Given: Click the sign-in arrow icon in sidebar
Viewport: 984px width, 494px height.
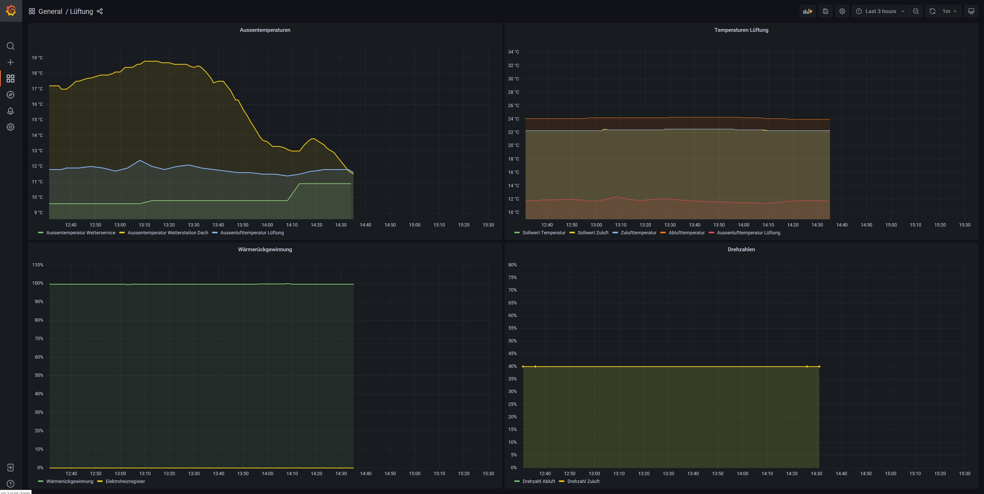Looking at the screenshot, I should pos(11,468).
